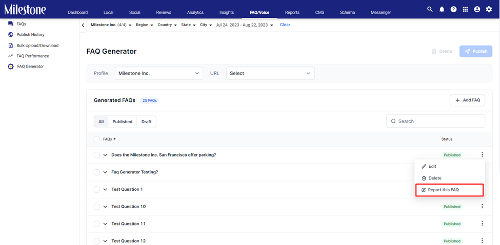
Task: Tick the select-all FAQs checkbox
Action: coord(96,139)
